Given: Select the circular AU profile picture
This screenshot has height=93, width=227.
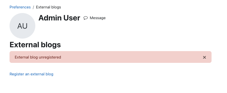Looking at the screenshot, I should pos(22,26).
